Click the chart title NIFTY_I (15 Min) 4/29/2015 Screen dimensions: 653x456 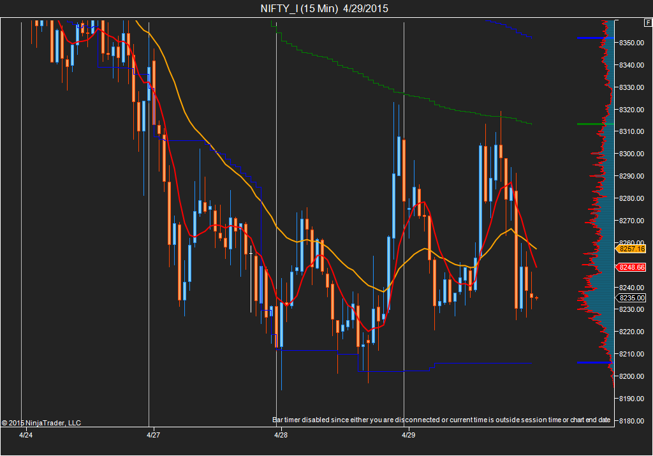324,8
